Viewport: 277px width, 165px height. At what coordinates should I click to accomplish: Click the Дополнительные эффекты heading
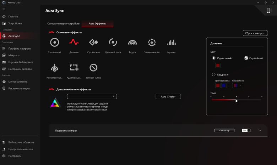[x=74, y=90]
